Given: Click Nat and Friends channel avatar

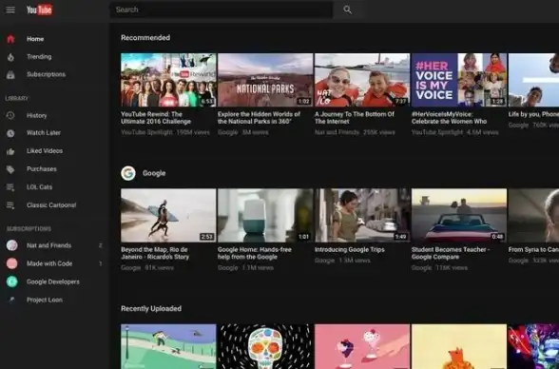Looking at the screenshot, I should click(x=11, y=245).
